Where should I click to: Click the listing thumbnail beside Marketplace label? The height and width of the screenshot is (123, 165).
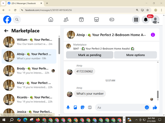68,46
